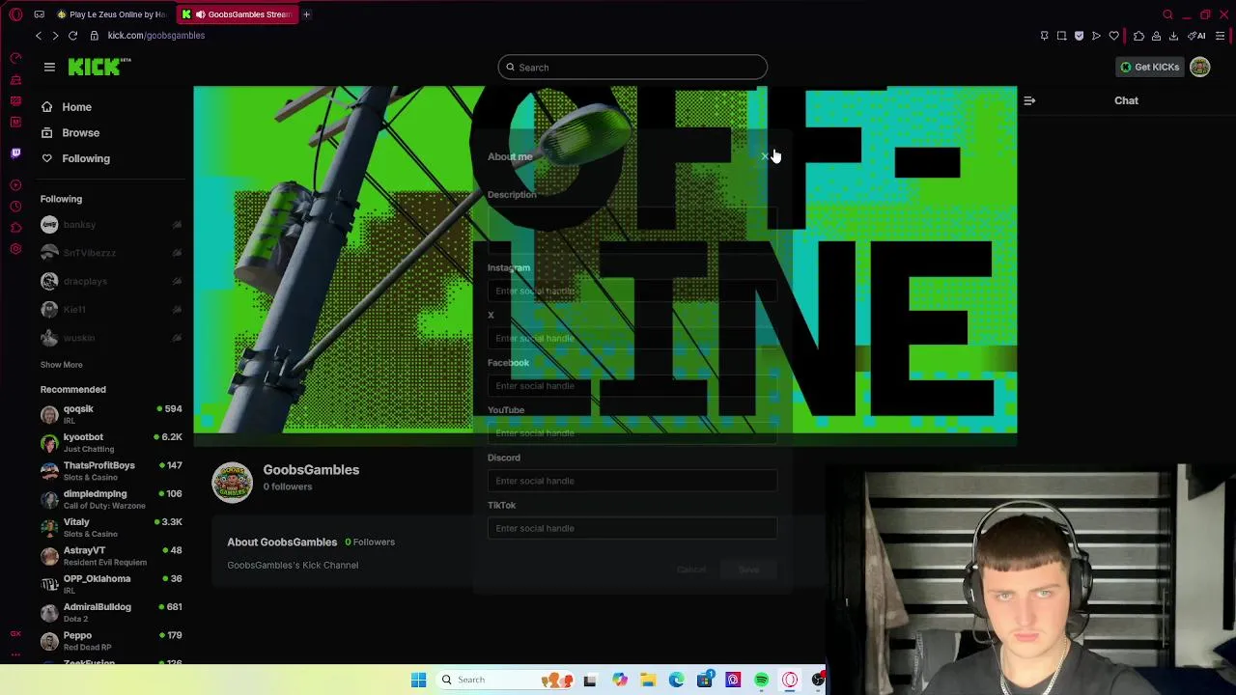Viewport: 1236px width, 695px height.
Task: Reload the page with refresh icon
Action: coord(72,36)
